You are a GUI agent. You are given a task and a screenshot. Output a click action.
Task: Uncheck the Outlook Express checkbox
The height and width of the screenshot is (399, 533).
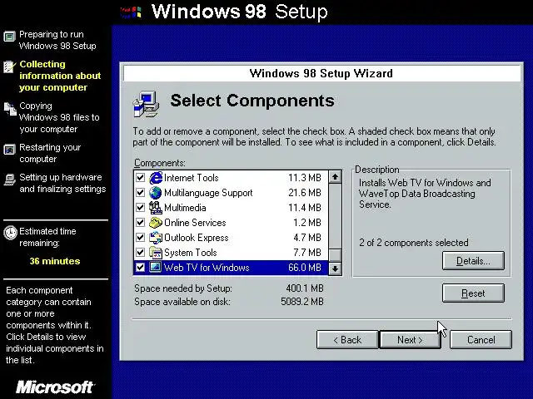pyautogui.click(x=140, y=238)
